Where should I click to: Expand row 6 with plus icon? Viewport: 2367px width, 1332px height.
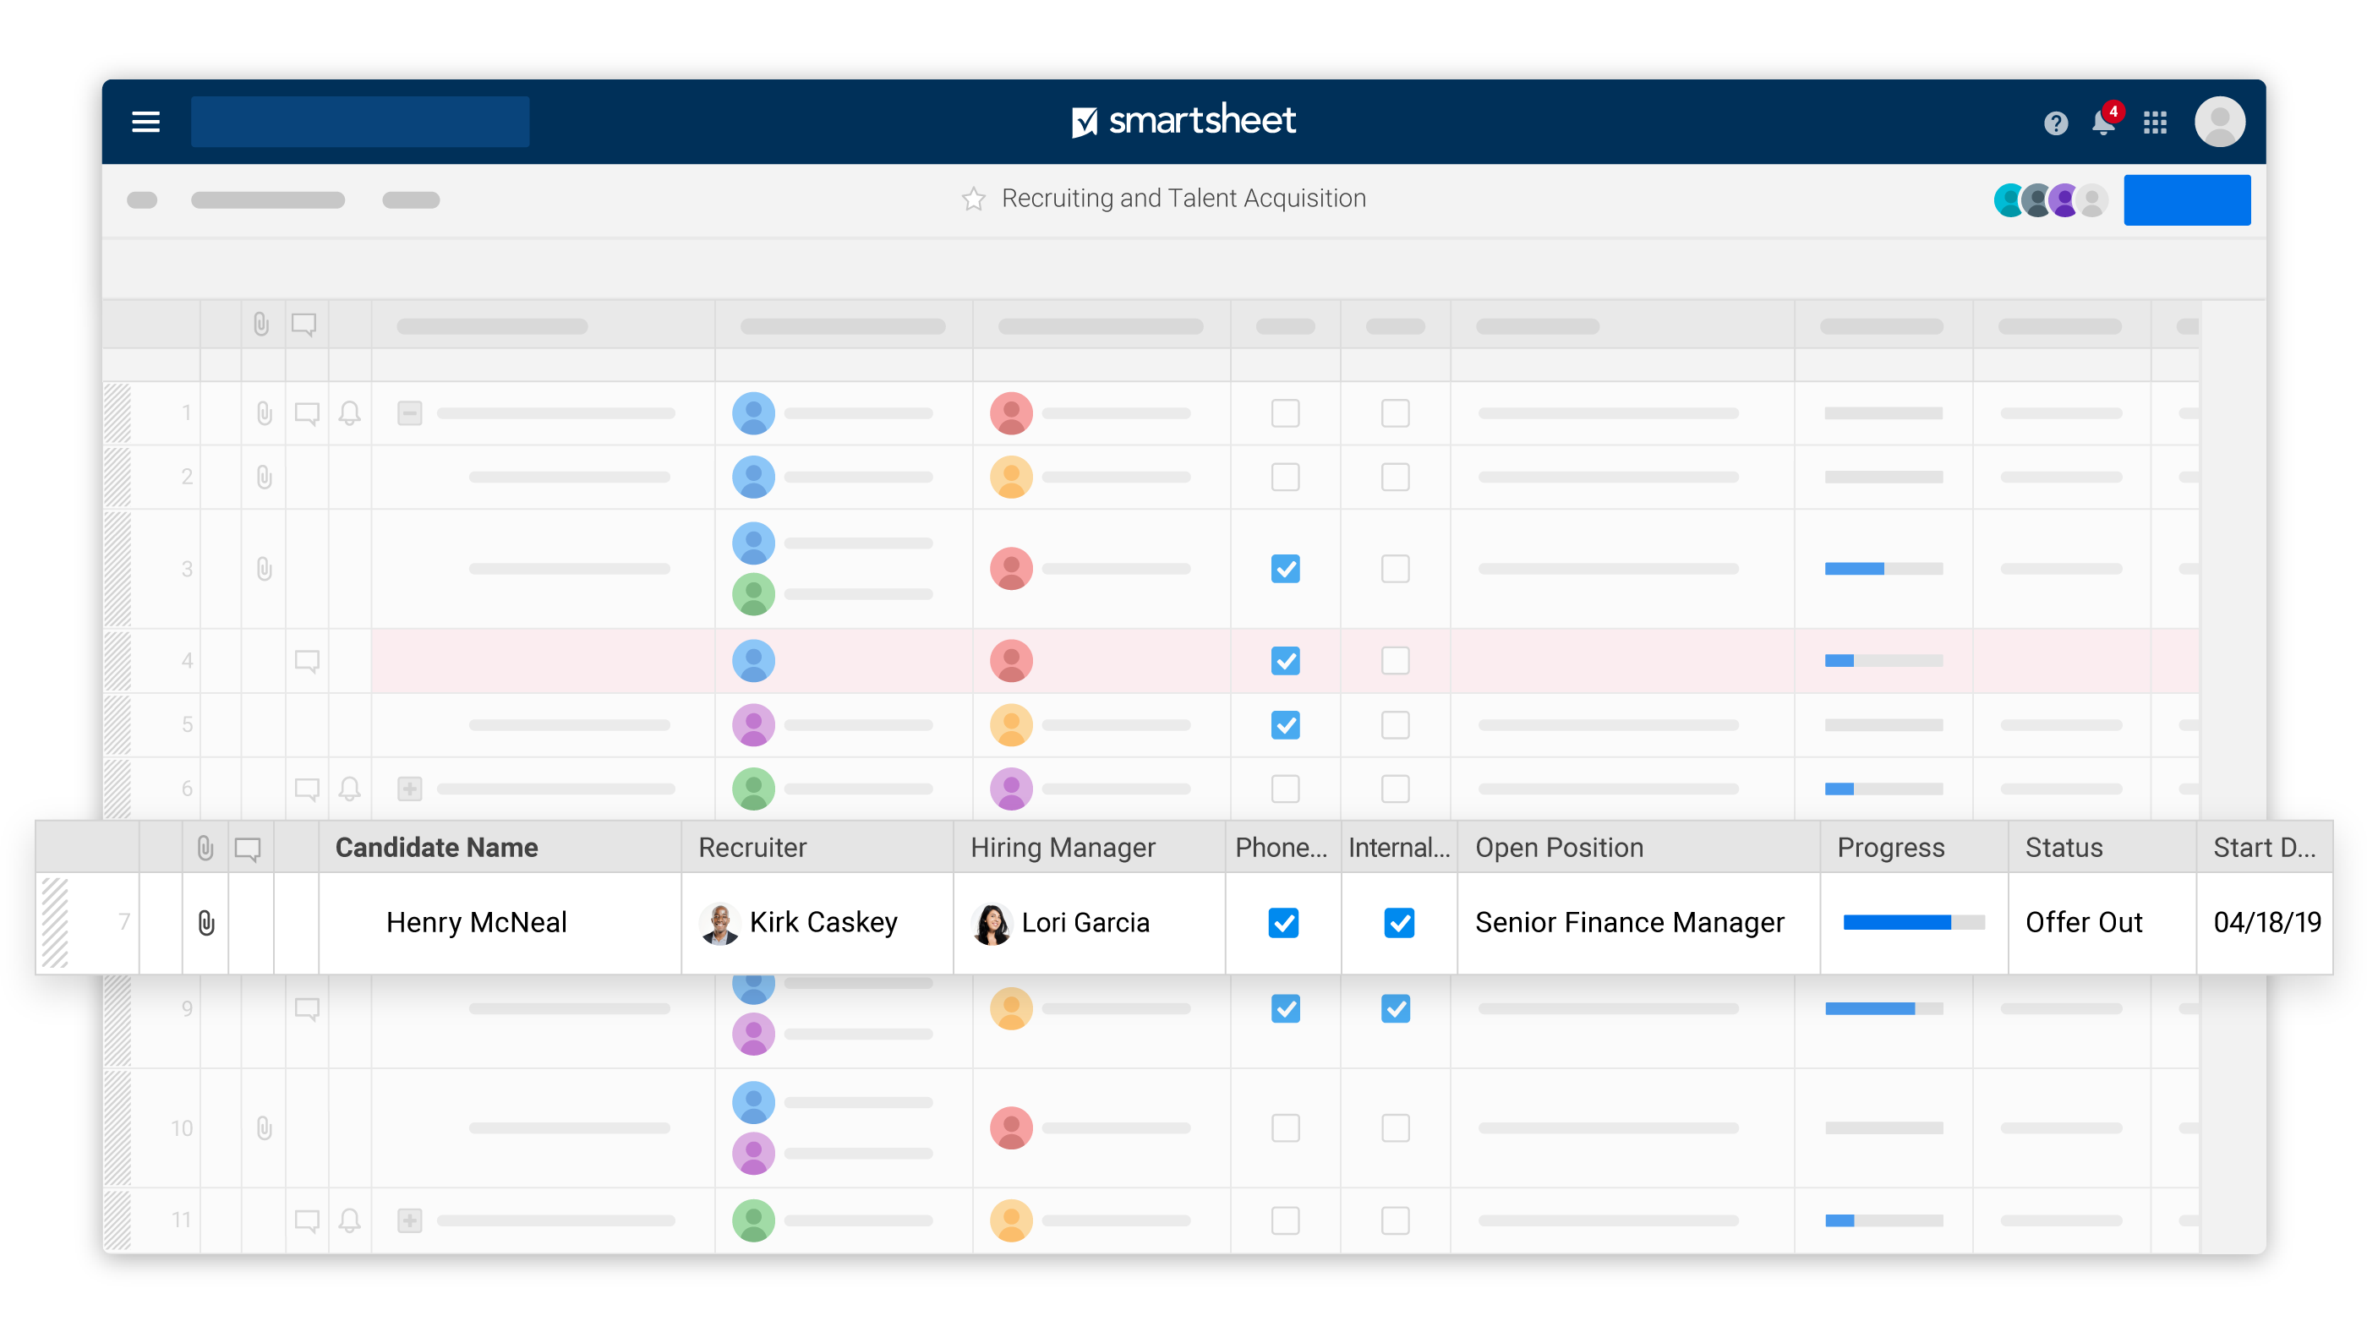click(410, 789)
